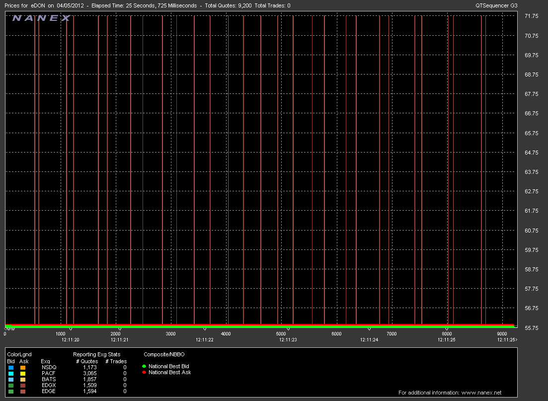The height and width of the screenshot is (401, 548).
Task: Click the 1,173 quotes value
Action: [x=90, y=367]
